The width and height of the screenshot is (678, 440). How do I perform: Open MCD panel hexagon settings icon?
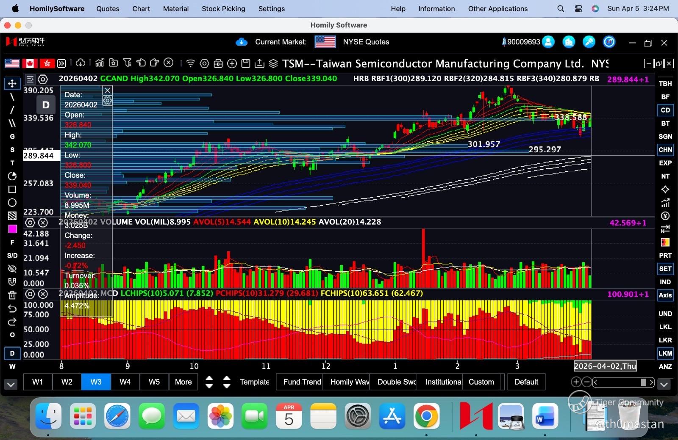(x=30, y=294)
